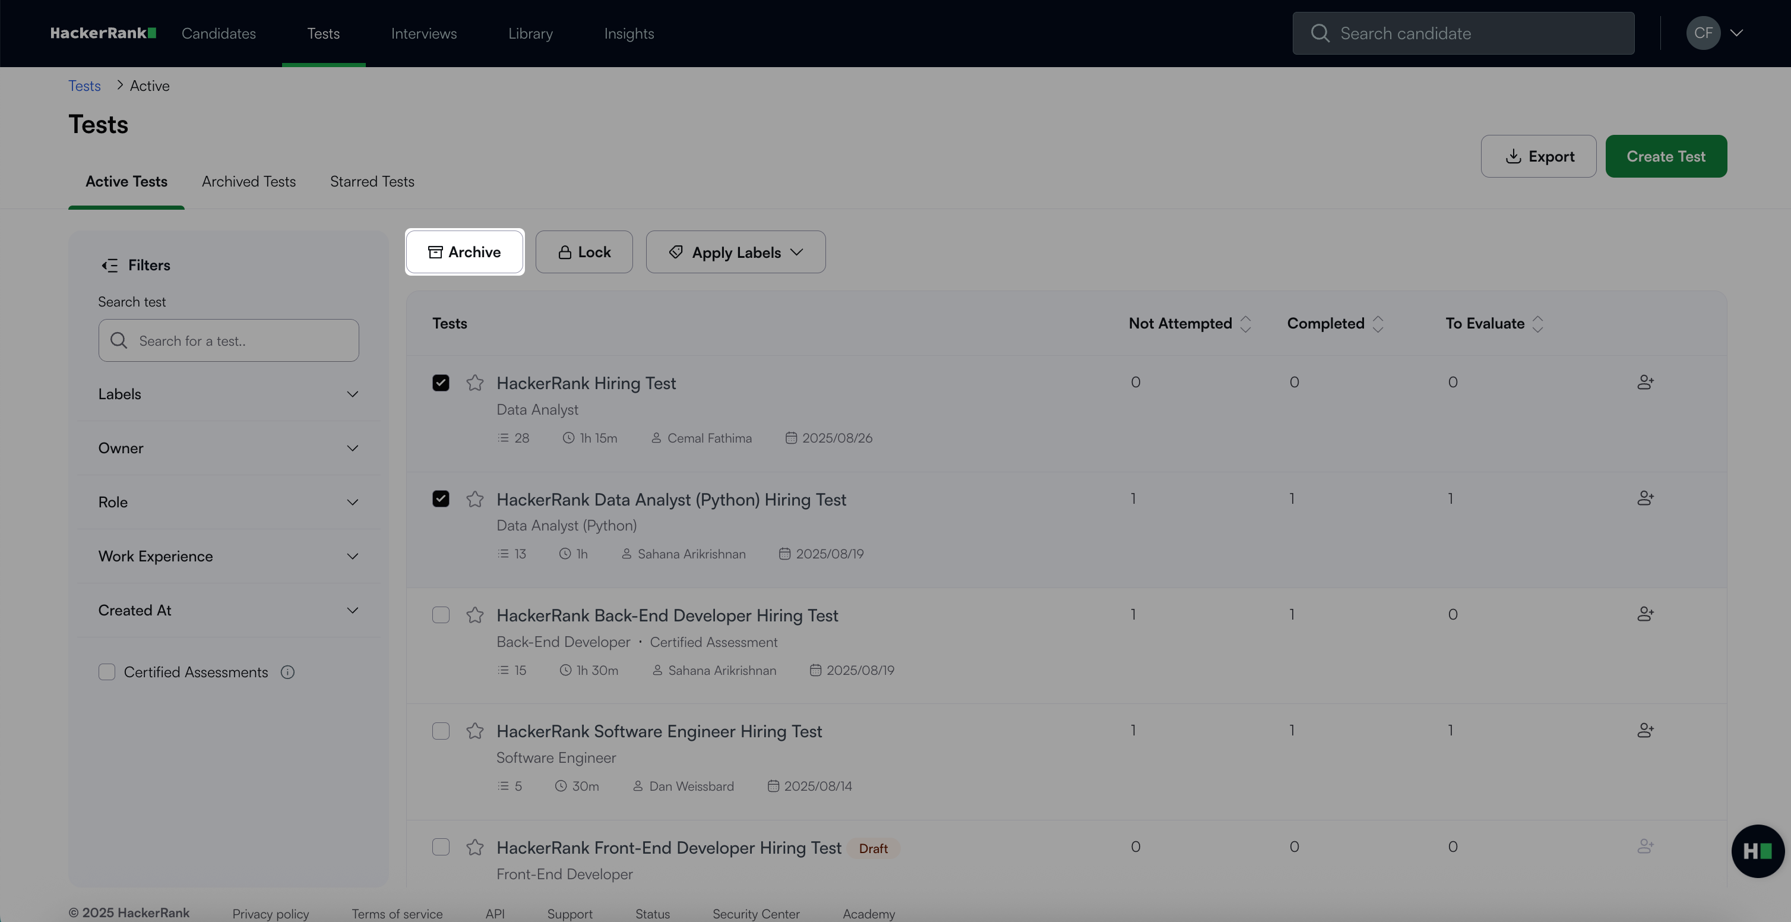Image resolution: width=1791 pixels, height=922 pixels.
Task: Switch to Archived Tests tab
Action: coord(248,181)
